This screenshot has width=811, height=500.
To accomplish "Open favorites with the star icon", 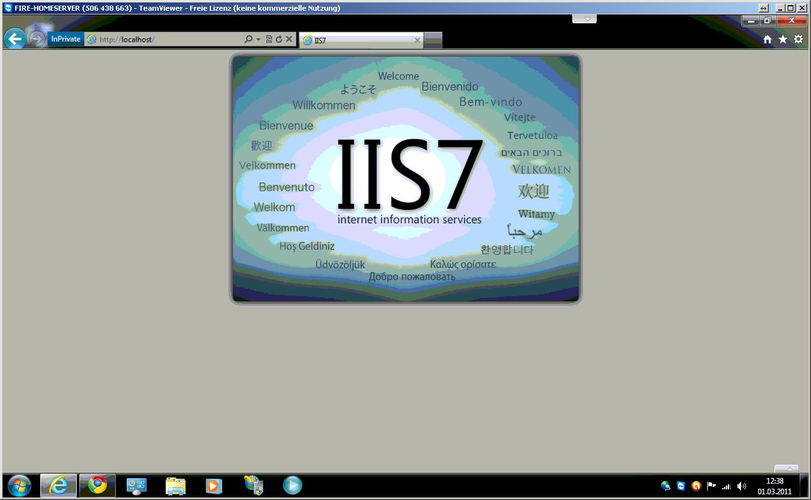I will point(783,39).
